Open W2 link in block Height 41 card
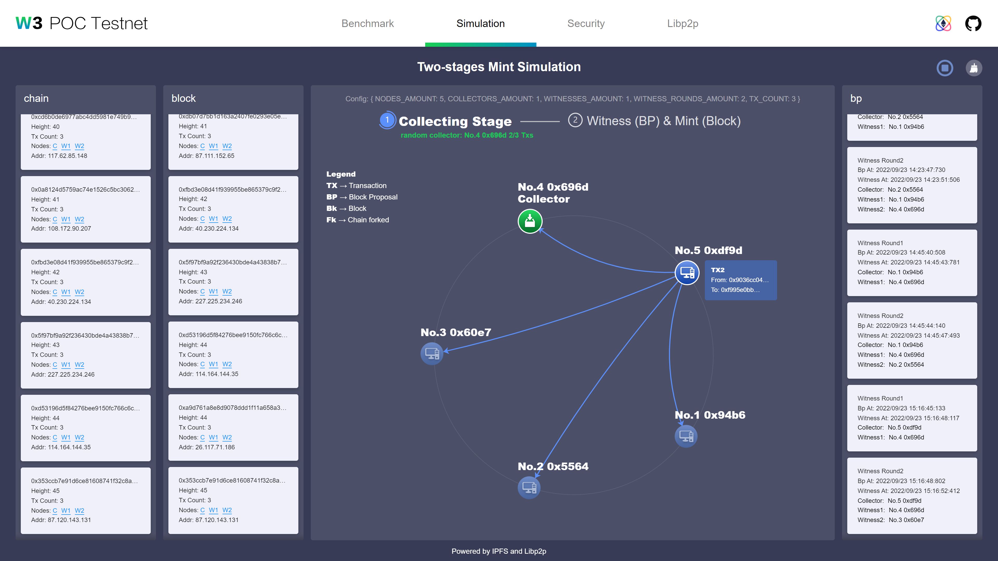The height and width of the screenshot is (561, 998). [227, 146]
